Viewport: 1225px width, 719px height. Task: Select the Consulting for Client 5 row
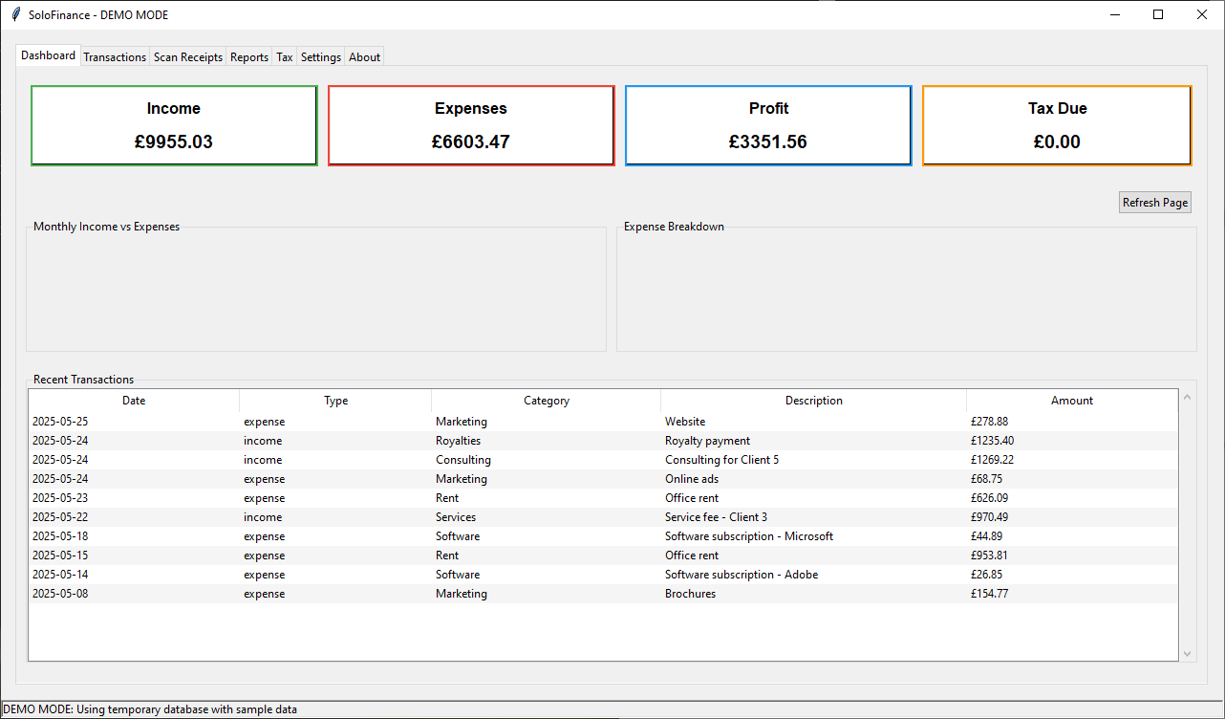click(603, 460)
